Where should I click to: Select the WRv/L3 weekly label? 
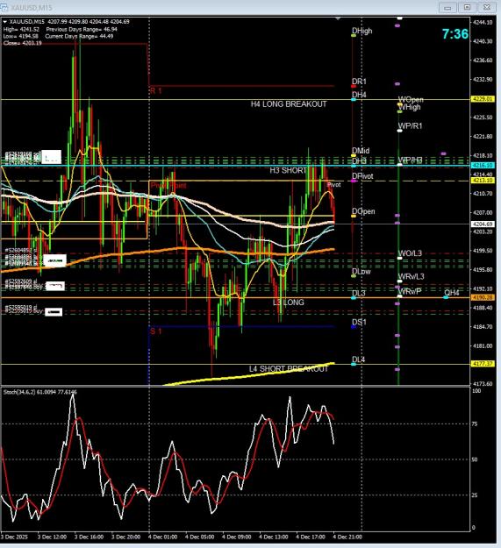point(411,276)
